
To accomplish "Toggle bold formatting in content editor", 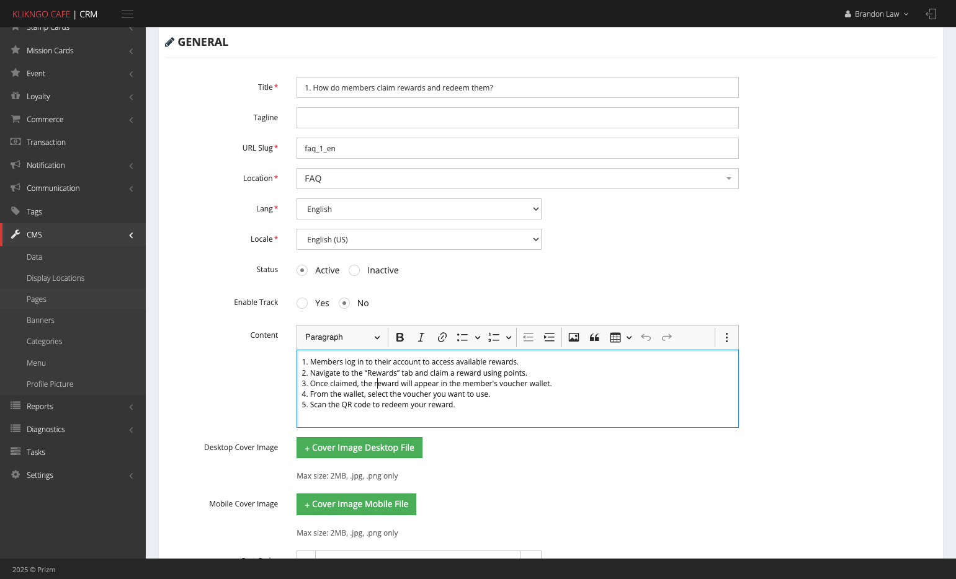I will pos(400,337).
